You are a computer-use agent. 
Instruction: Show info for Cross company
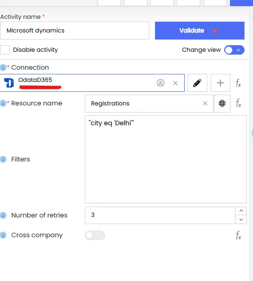coord(3,235)
